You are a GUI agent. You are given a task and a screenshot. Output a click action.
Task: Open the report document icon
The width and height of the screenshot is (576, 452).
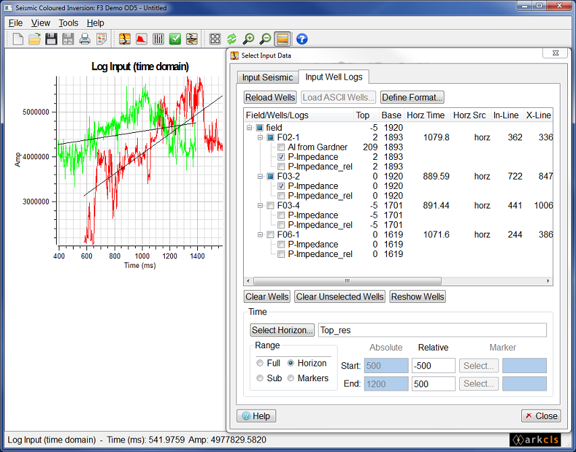(101, 39)
